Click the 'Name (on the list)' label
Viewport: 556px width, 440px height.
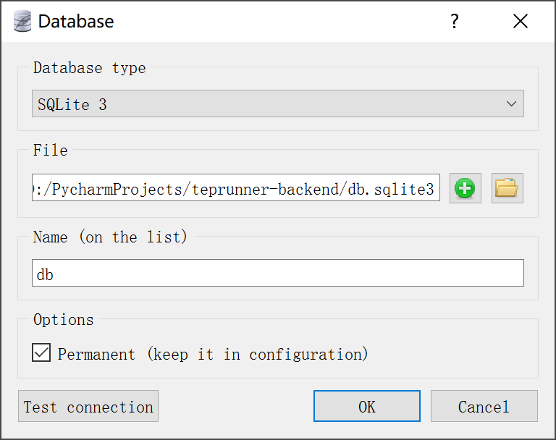pyautogui.click(x=110, y=237)
